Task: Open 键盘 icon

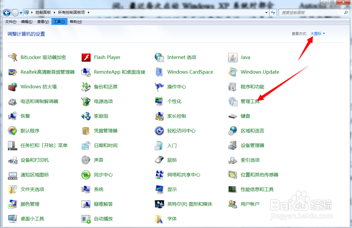Action: pyautogui.click(x=233, y=116)
